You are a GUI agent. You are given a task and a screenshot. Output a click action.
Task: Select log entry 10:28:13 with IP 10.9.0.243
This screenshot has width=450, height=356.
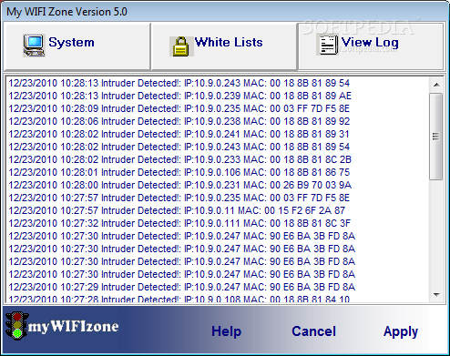point(179,83)
